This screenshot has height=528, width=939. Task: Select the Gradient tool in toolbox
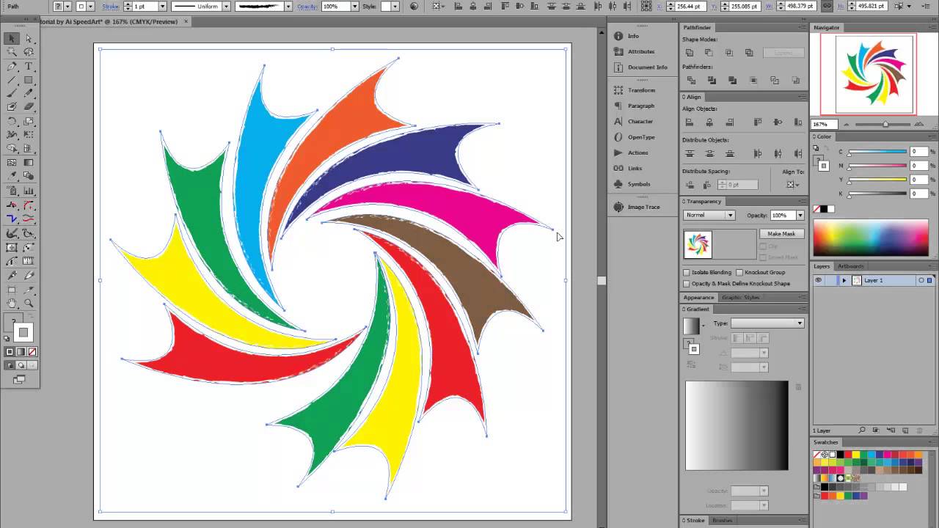[x=29, y=162]
